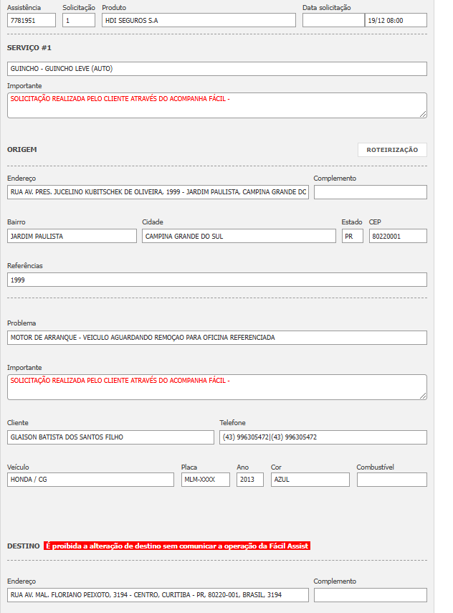Screen dimensions: 453x613
Task: Select the GUINCHO LEVE service field
Action: coord(216,69)
